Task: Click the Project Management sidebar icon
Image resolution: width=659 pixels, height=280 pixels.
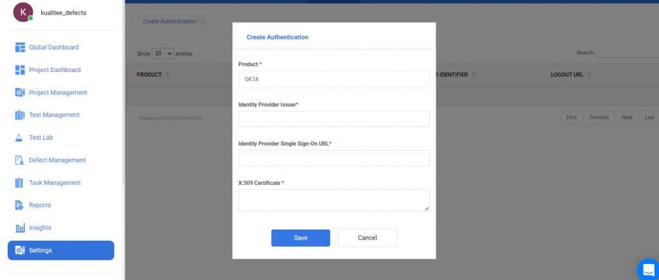Action: (20, 93)
